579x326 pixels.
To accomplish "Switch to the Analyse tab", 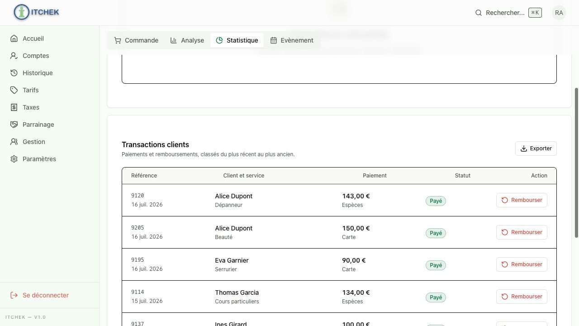I will 187,40.
